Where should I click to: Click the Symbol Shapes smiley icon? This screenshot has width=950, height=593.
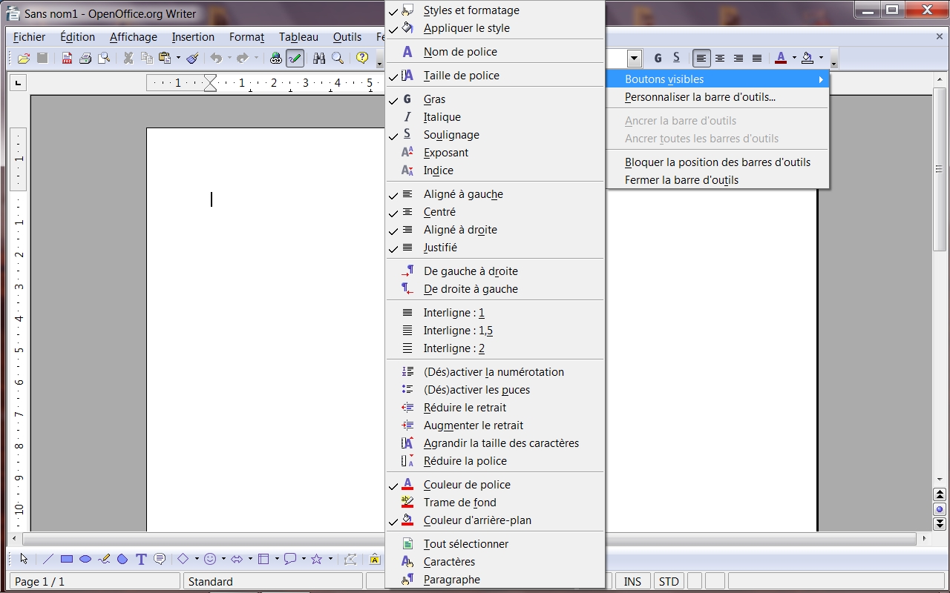click(x=210, y=559)
